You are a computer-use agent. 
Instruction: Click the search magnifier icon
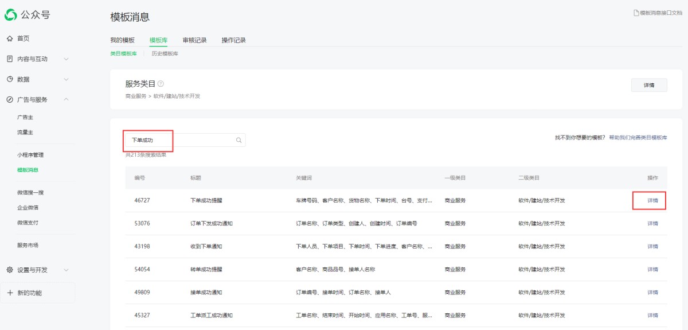pyautogui.click(x=239, y=140)
